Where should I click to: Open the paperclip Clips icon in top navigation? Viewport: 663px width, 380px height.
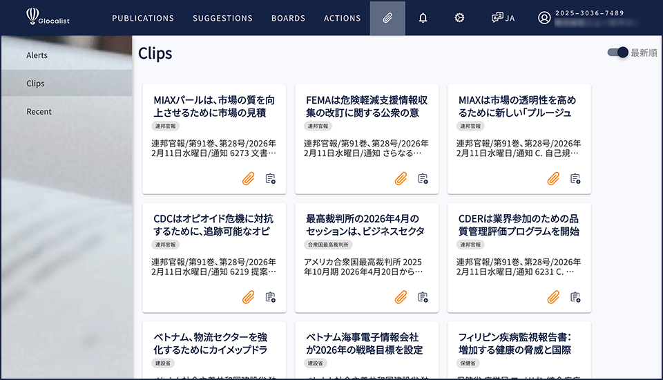[387, 18]
